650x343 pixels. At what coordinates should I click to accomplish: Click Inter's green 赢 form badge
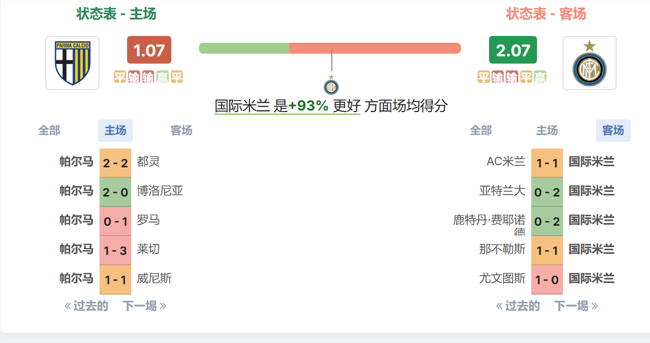click(540, 78)
